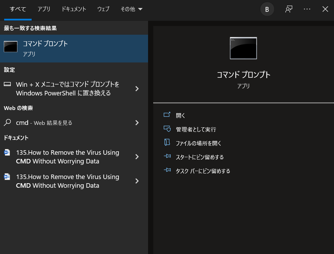The image size is (334, 254).
Task: Click the large Command Prompt preview icon
Action: coord(243,48)
